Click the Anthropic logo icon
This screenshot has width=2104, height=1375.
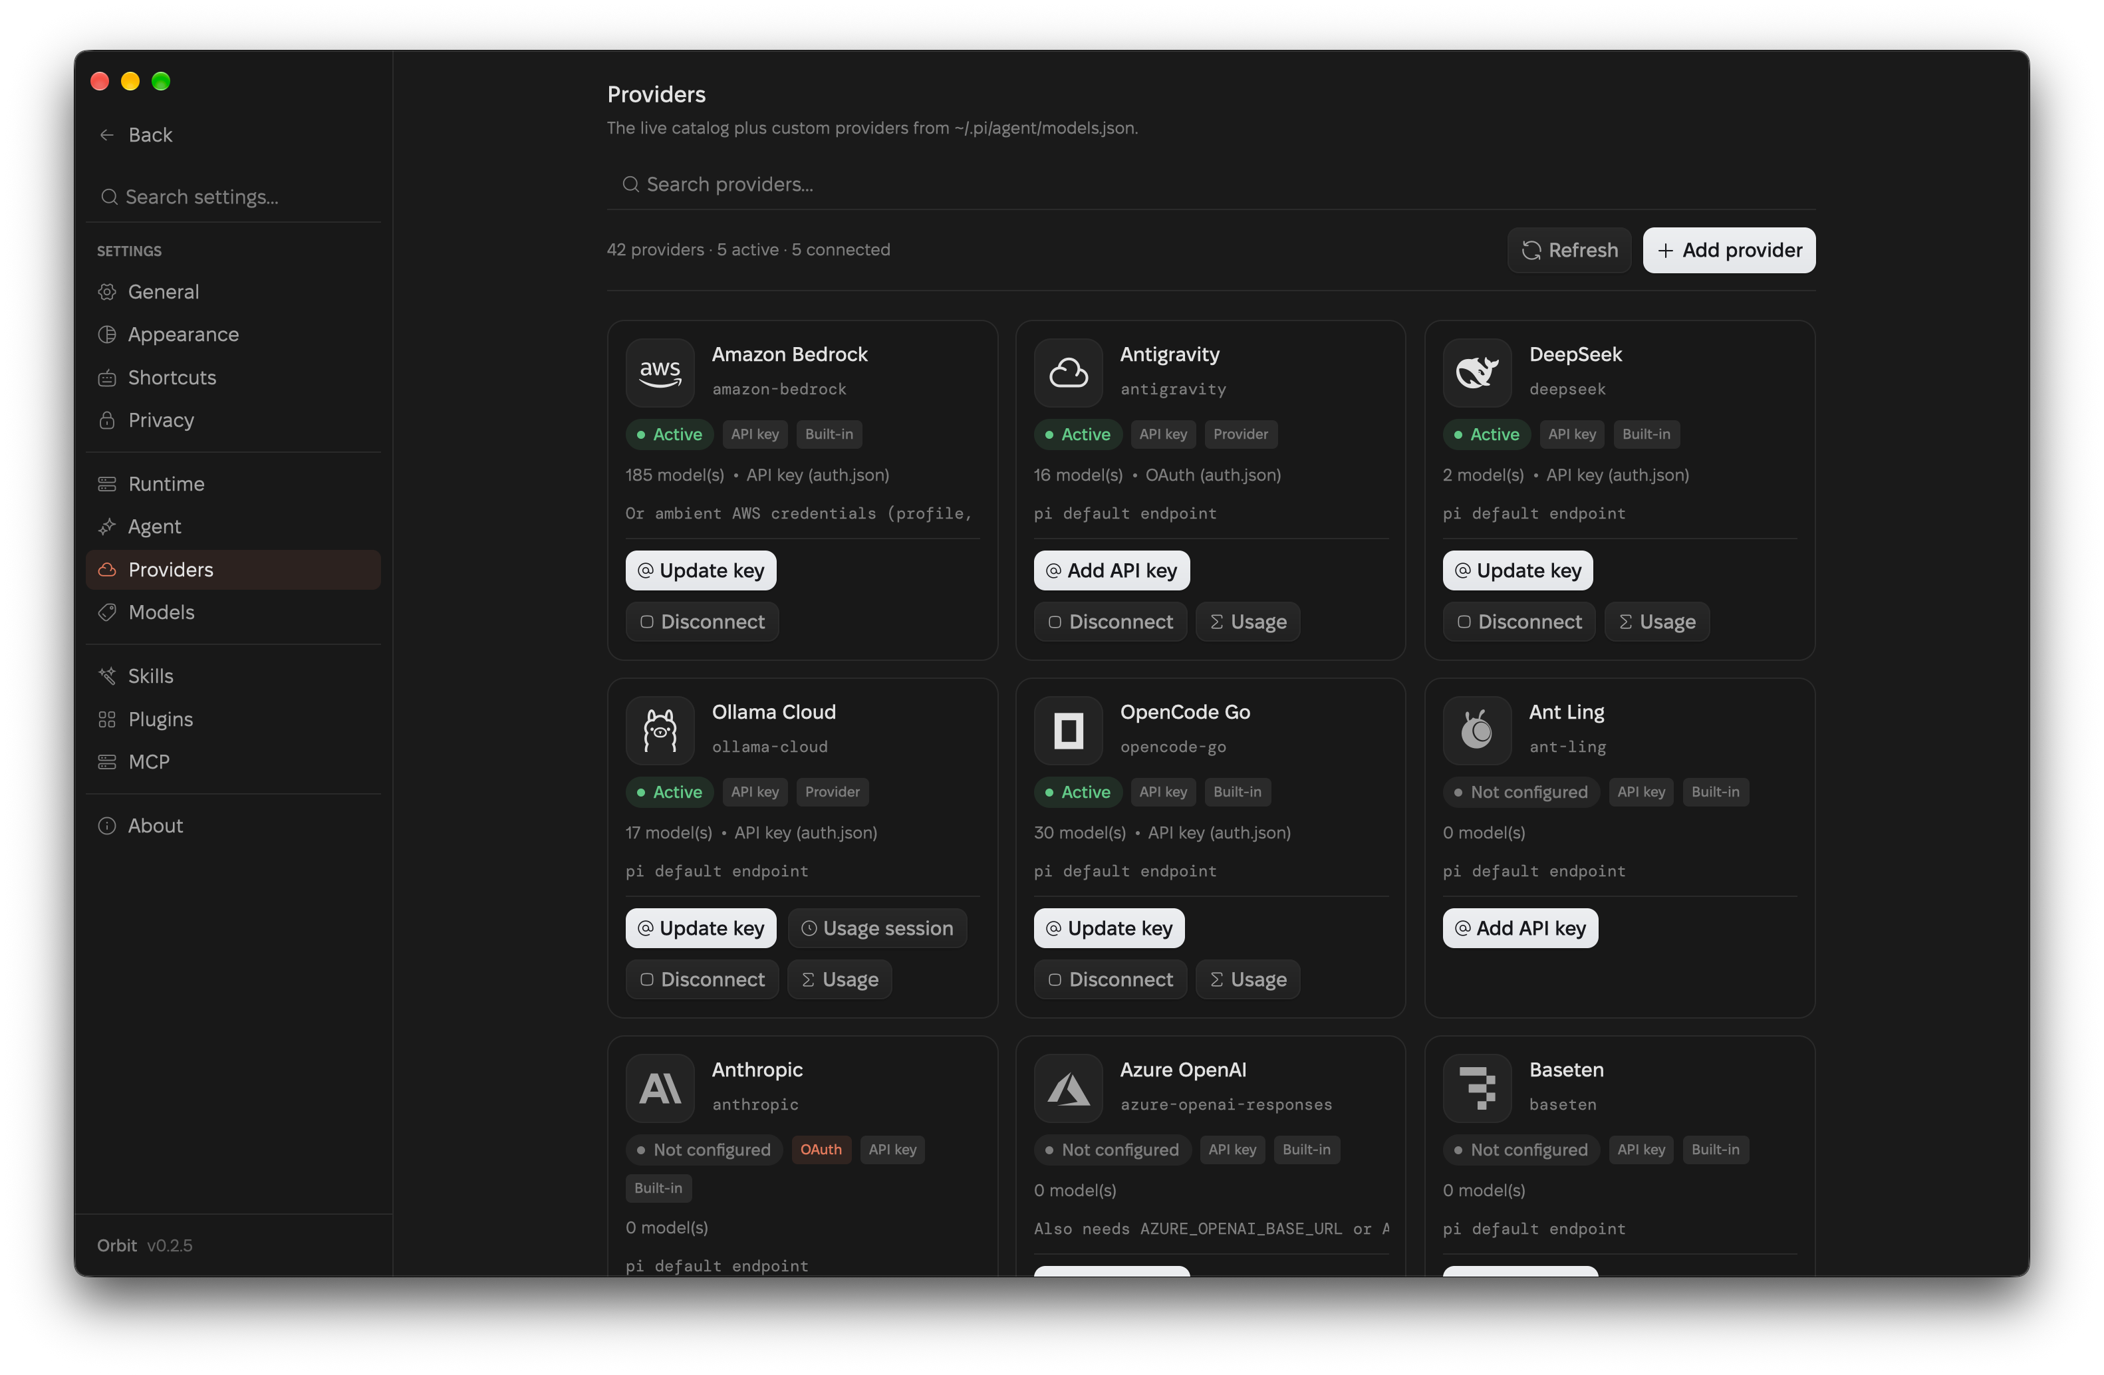tap(660, 1088)
